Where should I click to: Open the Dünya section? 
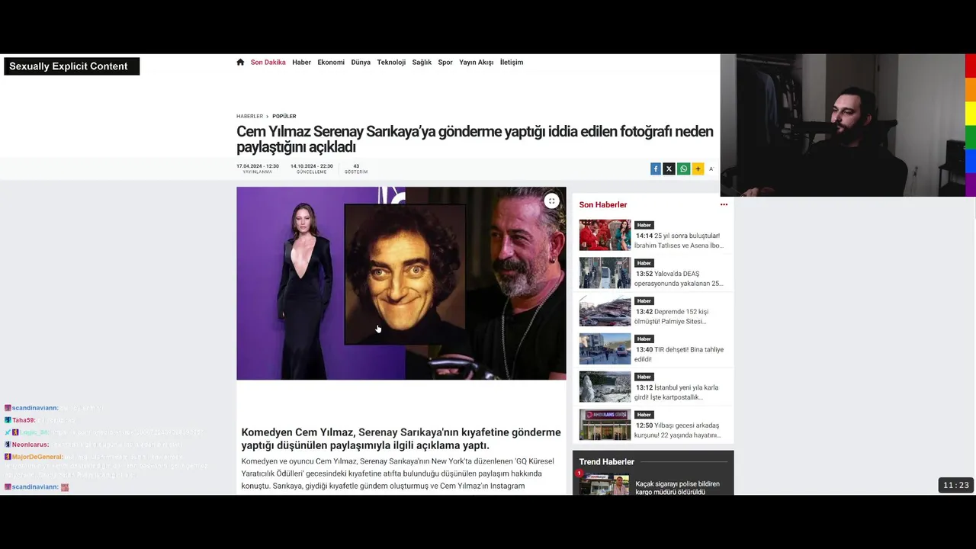coord(361,63)
